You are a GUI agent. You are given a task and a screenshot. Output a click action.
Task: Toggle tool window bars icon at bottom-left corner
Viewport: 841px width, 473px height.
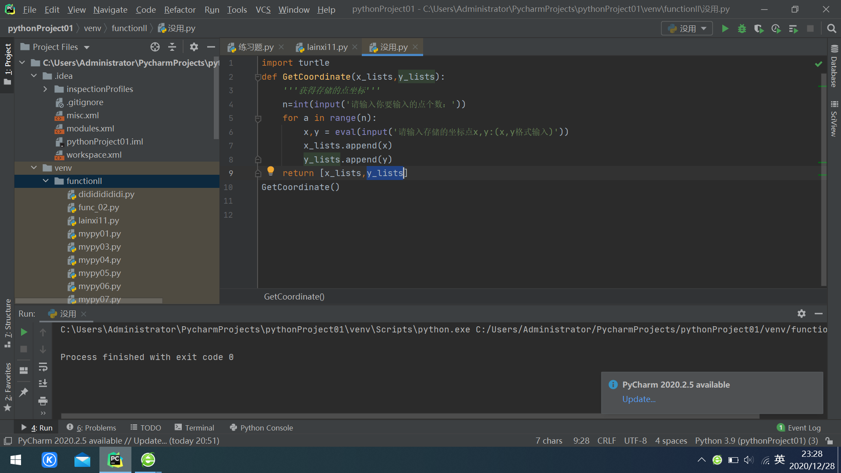coord(7,441)
